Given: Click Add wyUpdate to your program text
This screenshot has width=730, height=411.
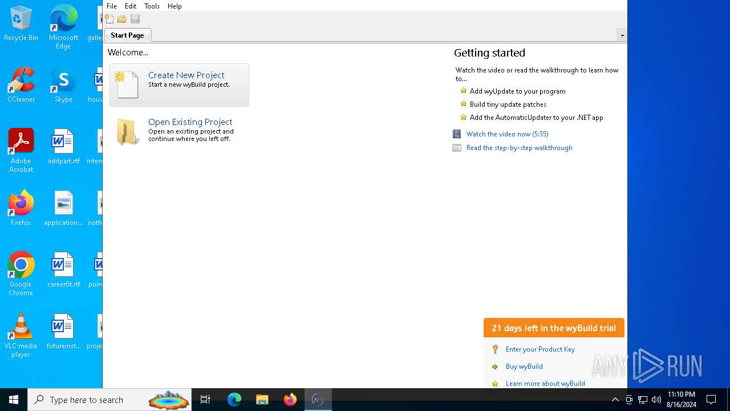Looking at the screenshot, I should point(517,91).
